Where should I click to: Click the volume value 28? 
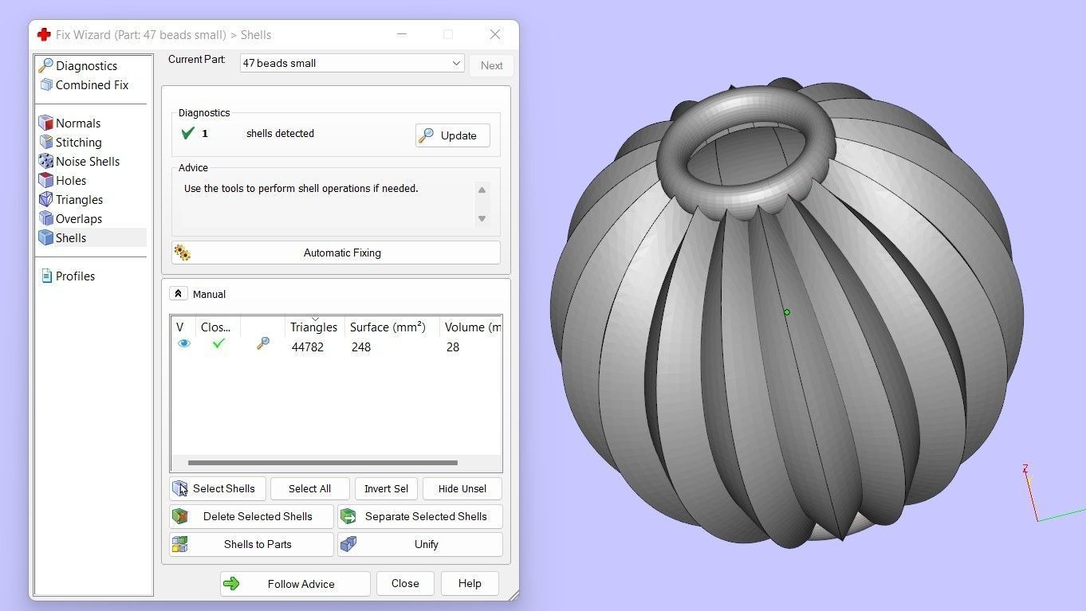point(453,347)
